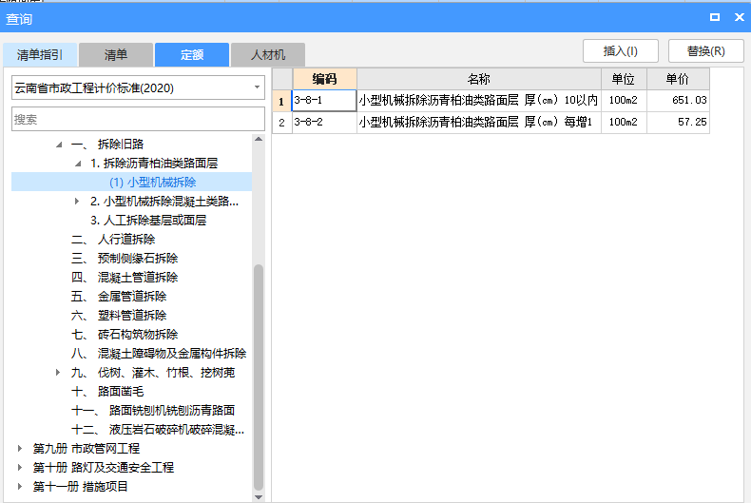Select 三、预制侧缘石拆除 tree item
The width and height of the screenshot is (751, 503).
(125, 259)
